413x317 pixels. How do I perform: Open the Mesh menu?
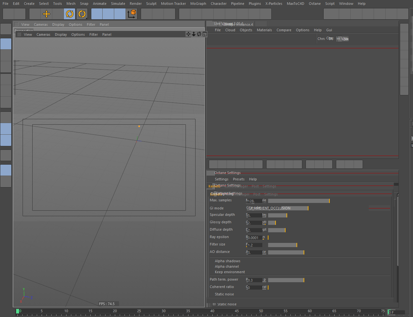coord(71,4)
